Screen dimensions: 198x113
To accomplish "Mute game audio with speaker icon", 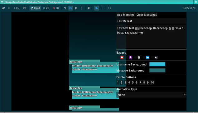I will [x=89, y=8].
